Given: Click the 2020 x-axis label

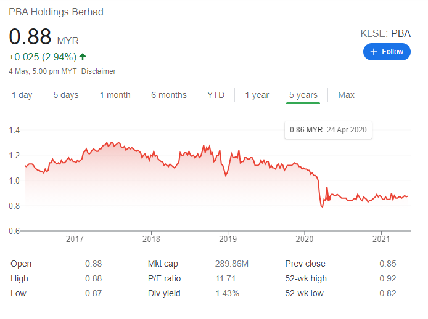Looking at the screenshot, I should click(x=305, y=239).
